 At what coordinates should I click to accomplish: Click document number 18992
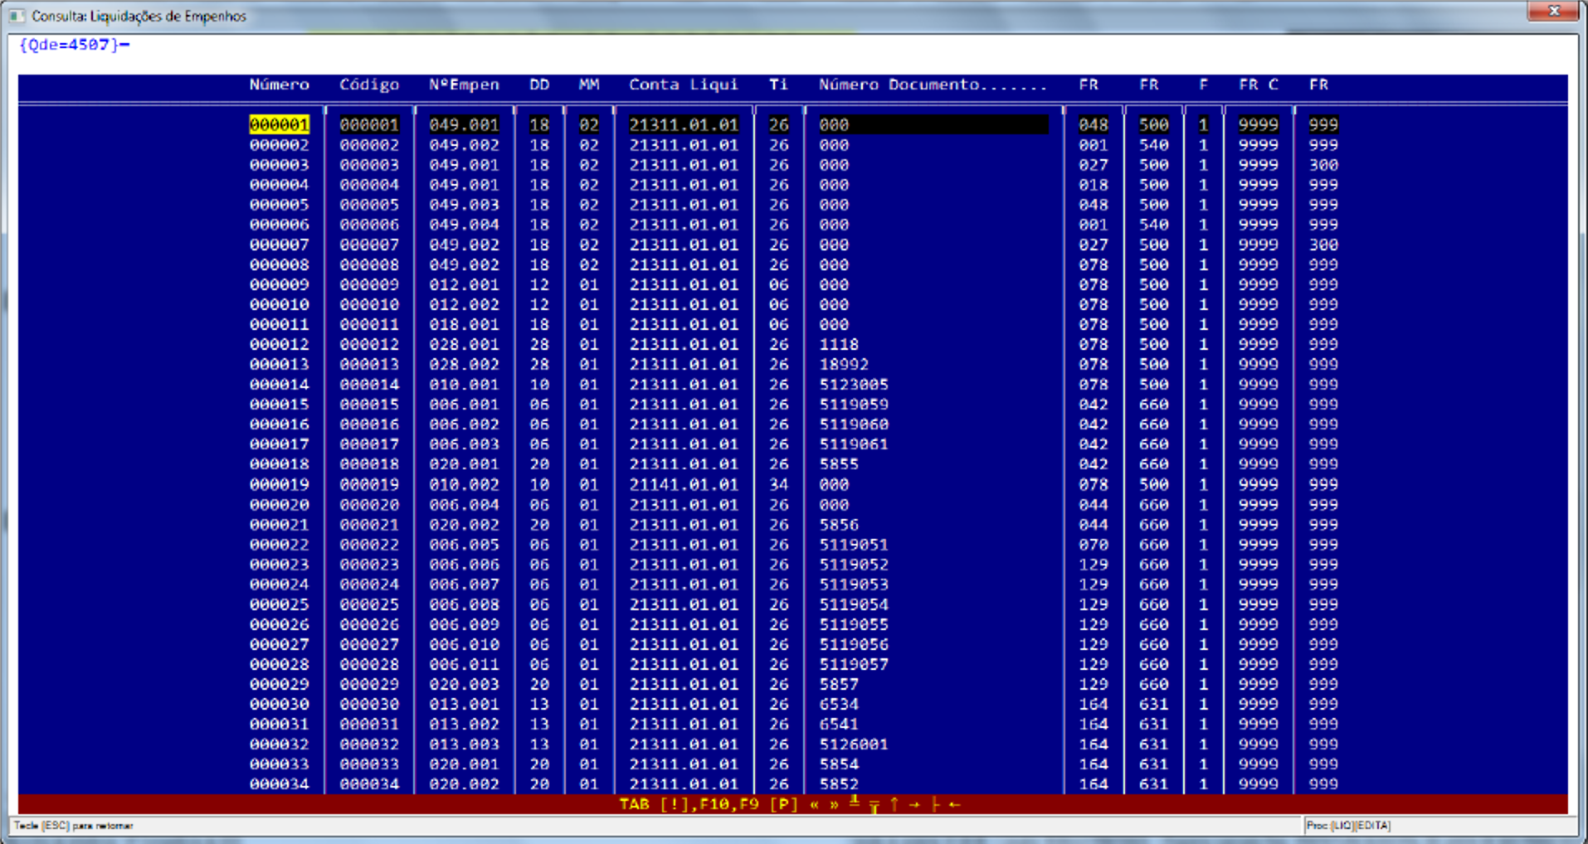pos(844,364)
